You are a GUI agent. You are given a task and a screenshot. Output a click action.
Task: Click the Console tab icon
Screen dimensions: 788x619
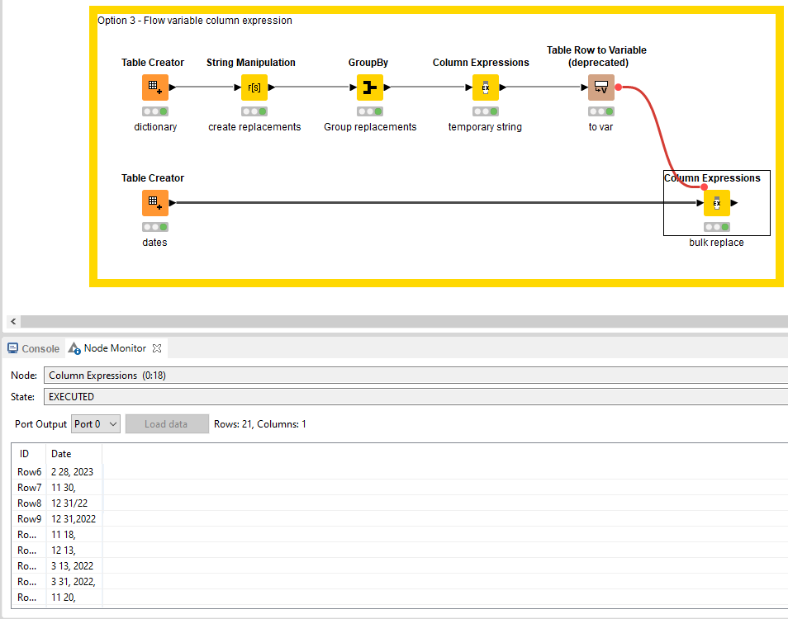pos(13,348)
